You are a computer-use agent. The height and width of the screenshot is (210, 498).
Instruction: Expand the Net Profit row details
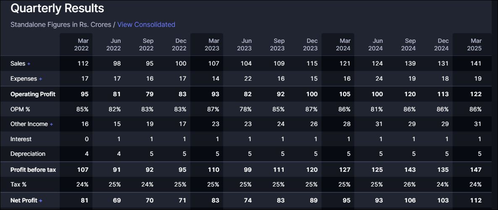tap(40, 201)
